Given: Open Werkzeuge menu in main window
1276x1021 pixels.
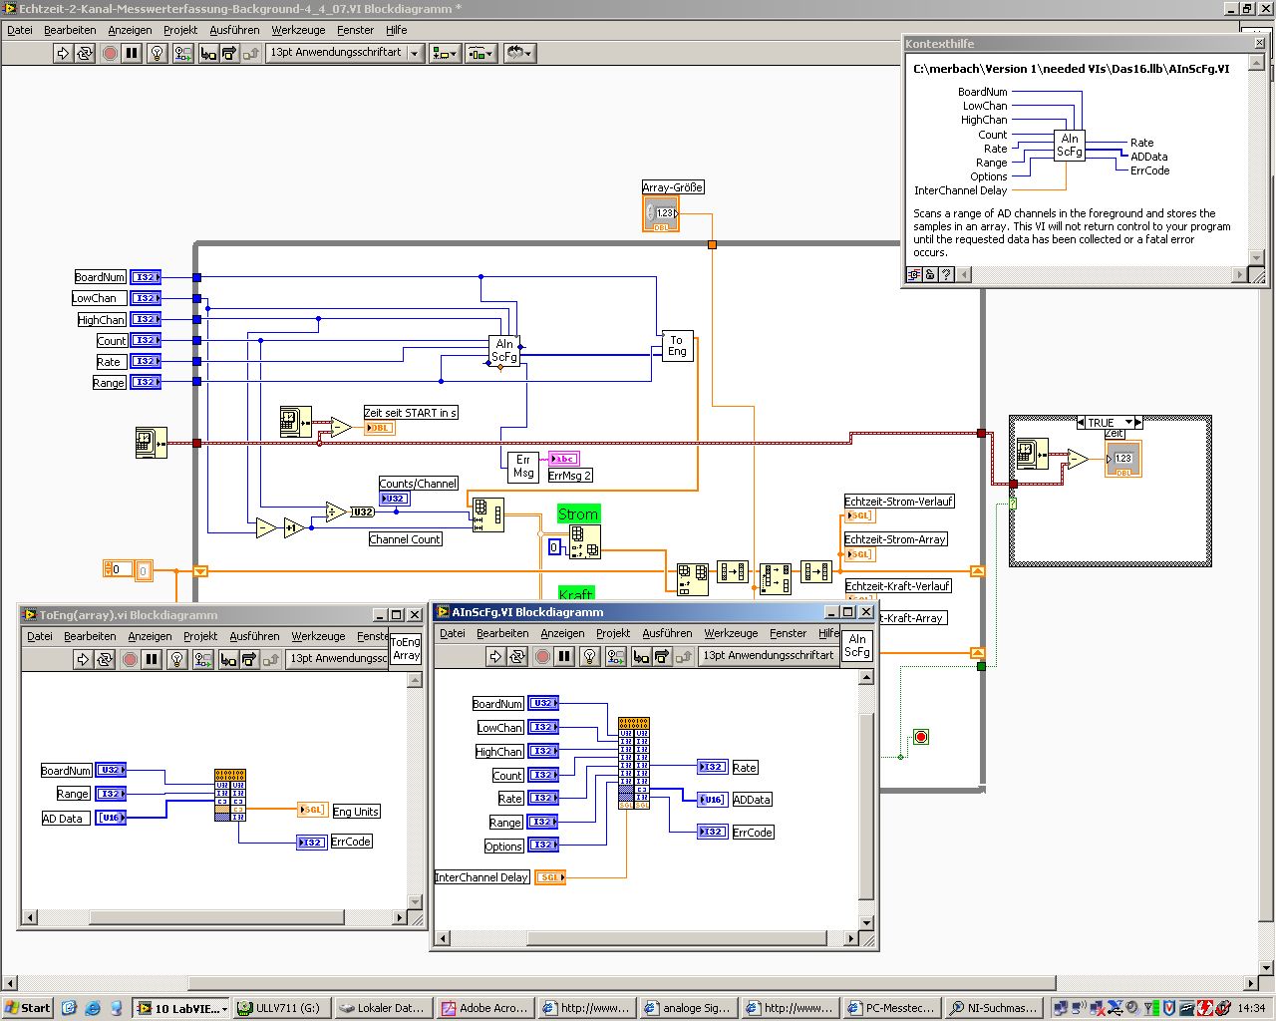Looking at the screenshot, I should click(x=295, y=30).
